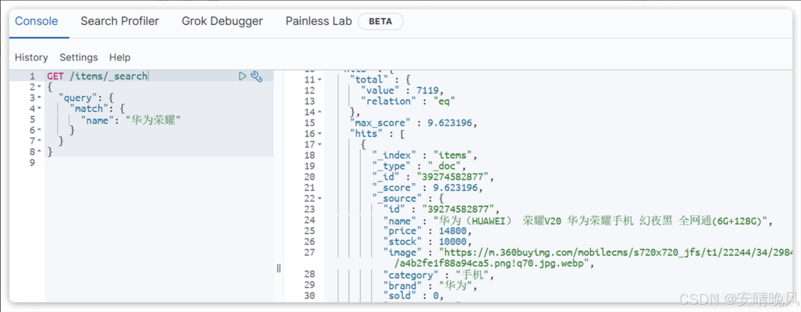Collapse the "query" block fold arrow at line 3
801x312 pixels.
(x=39, y=98)
